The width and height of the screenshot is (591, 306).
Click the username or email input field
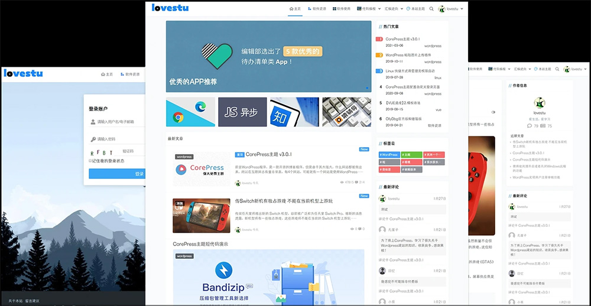[x=119, y=122]
